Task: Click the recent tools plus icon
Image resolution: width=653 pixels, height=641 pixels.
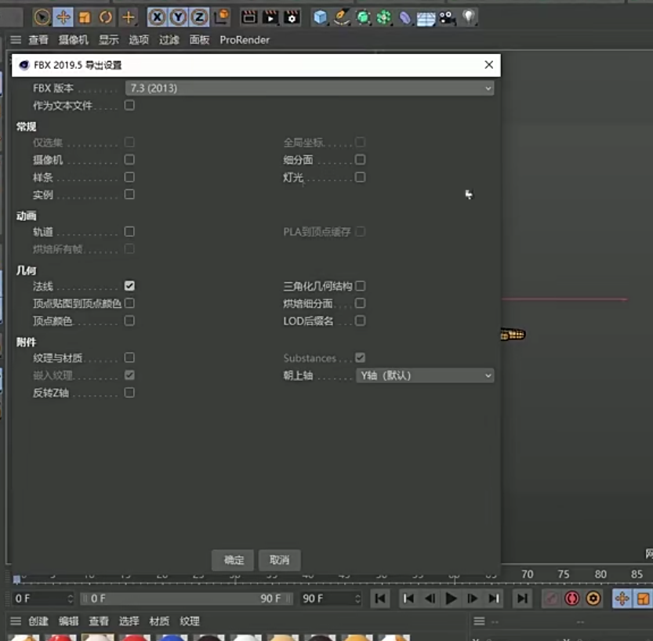Action: click(129, 17)
